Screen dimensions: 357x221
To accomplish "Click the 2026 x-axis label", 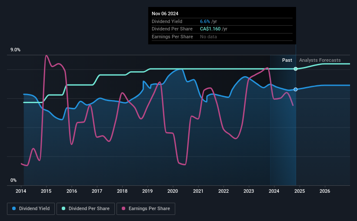I will [x=325, y=191].
